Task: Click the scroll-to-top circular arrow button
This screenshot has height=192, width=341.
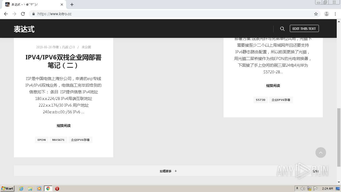Action: point(321,153)
